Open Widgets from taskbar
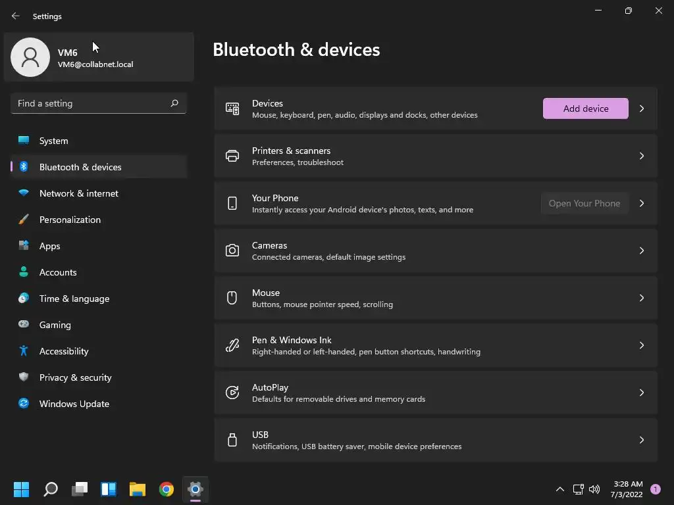674x505 pixels. [x=109, y=489]
